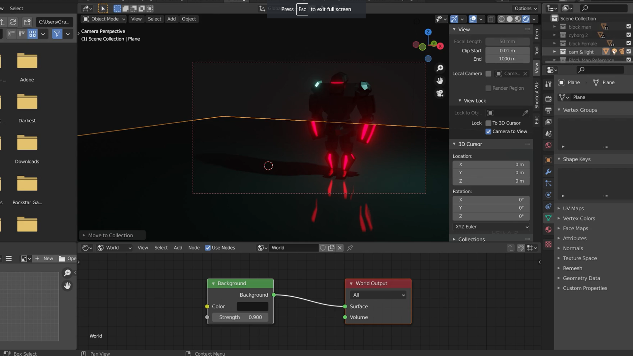Screen dimensions: 633x356
Task: Open the Texture checker tab icon
Action: (x=548, y=244)
